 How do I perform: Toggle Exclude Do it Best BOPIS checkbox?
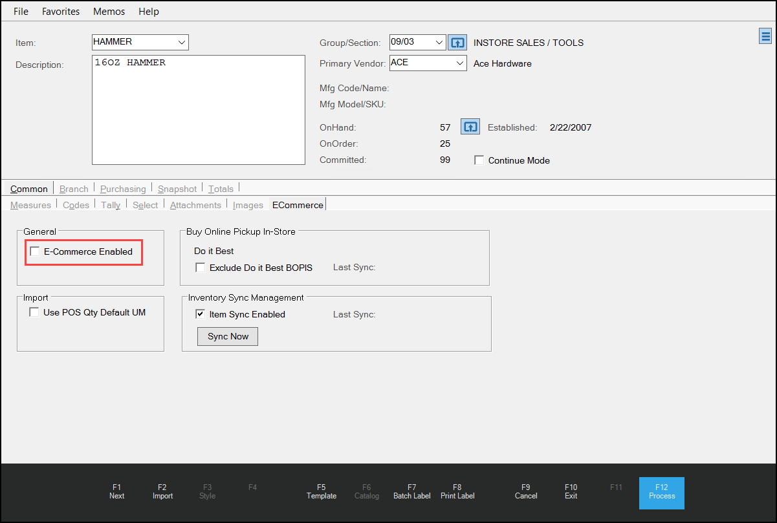[201, 268]
